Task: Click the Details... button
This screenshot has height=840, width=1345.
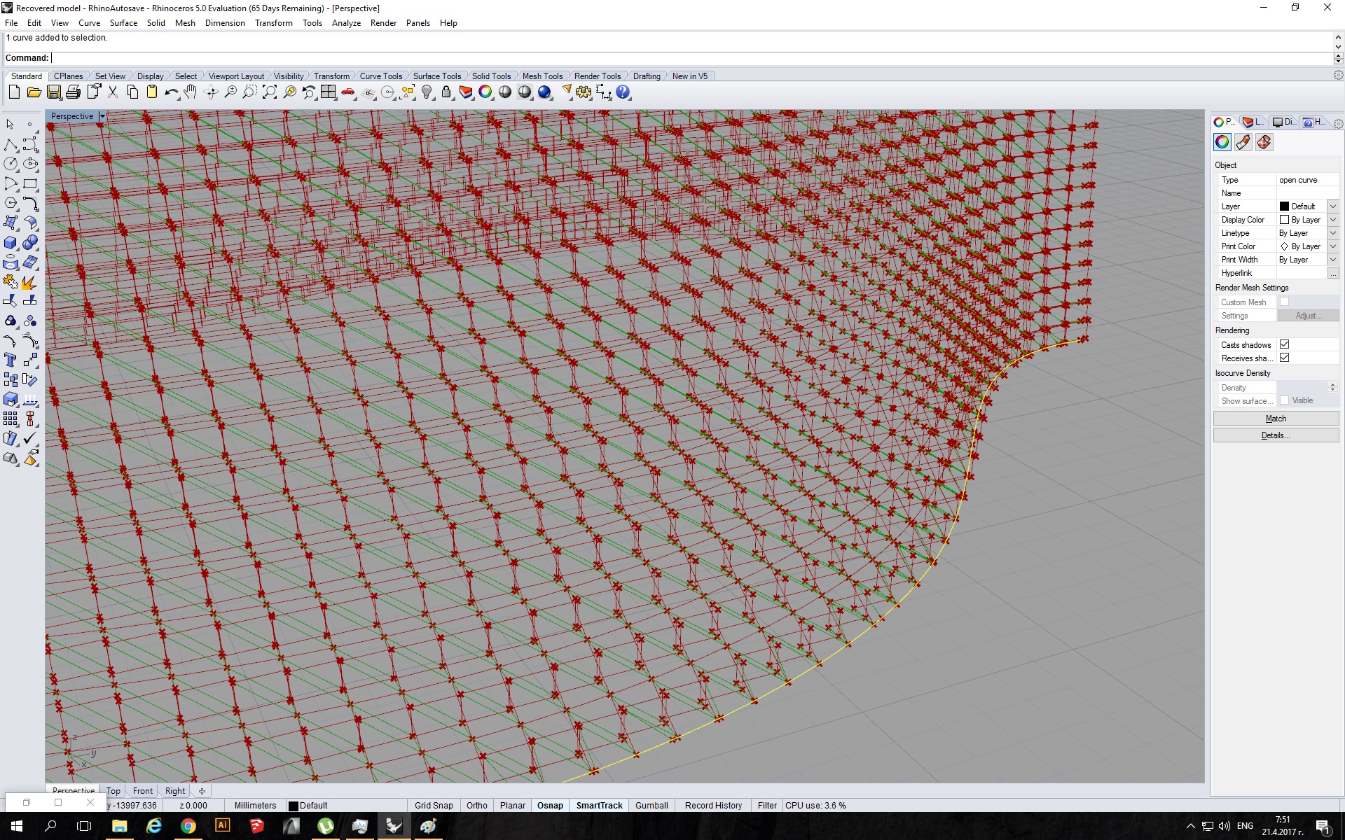Action: pos(1276,435)
